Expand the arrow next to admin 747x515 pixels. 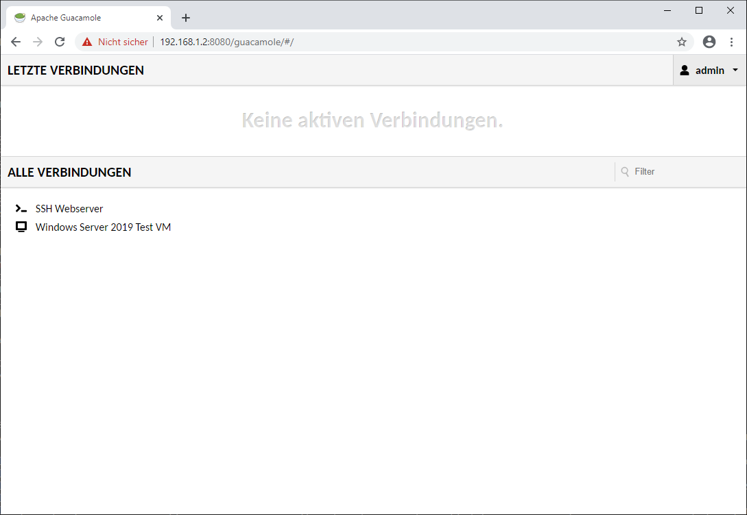click(x=735, y=70)
